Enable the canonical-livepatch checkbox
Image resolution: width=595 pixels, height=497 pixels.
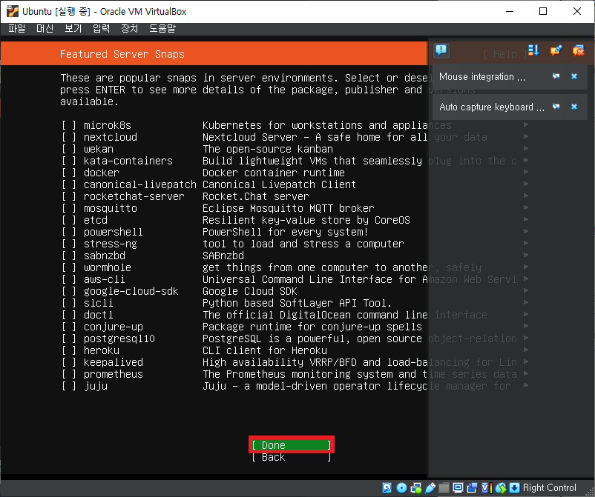[69, 184]
